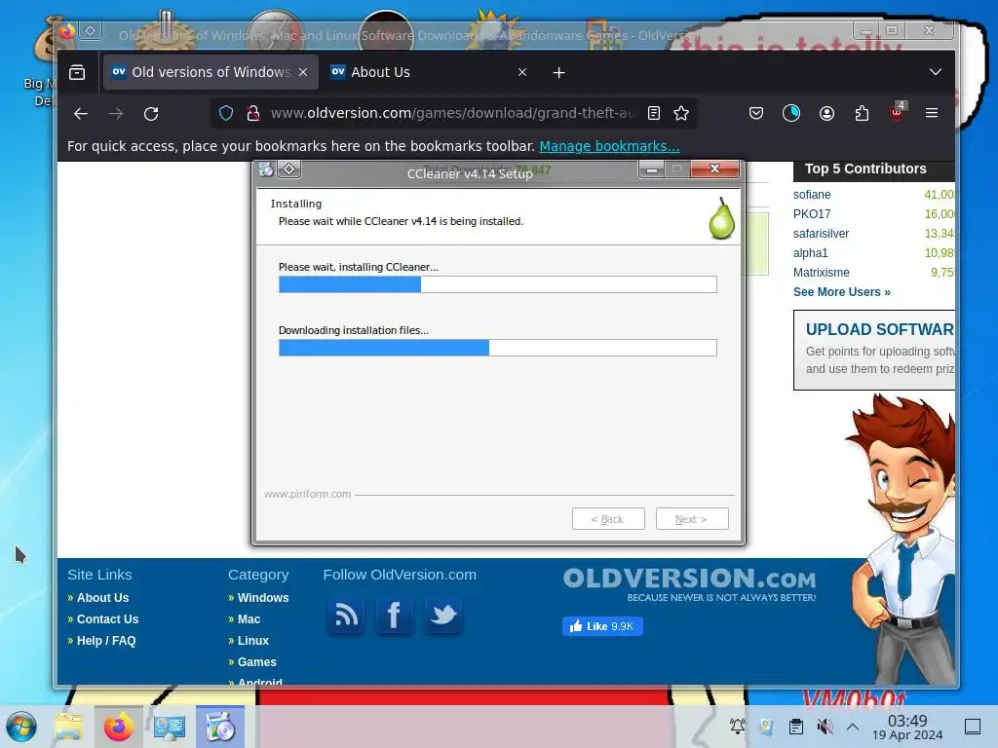Open Help / FAQ footer link
Image resolution: width=998 pixels, height=748 pixels.
(x=106, y=641)
